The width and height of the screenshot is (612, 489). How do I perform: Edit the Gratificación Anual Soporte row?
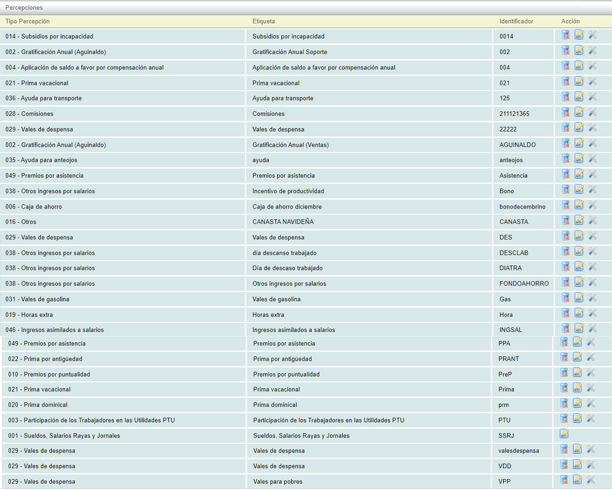tap(579, 51)
